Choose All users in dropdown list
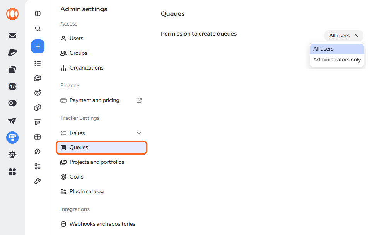Image resolution: width=372 pixels, height=235 pixels. 337,49
